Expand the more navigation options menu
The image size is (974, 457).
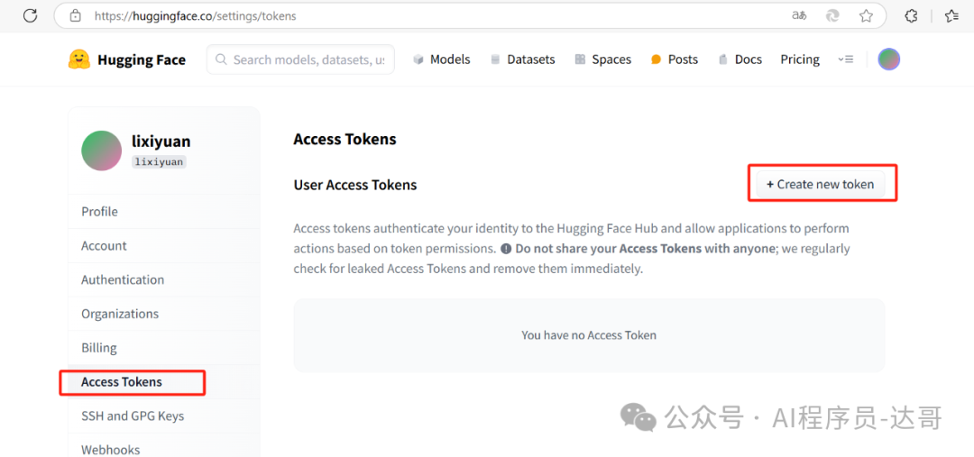[845, 59]
